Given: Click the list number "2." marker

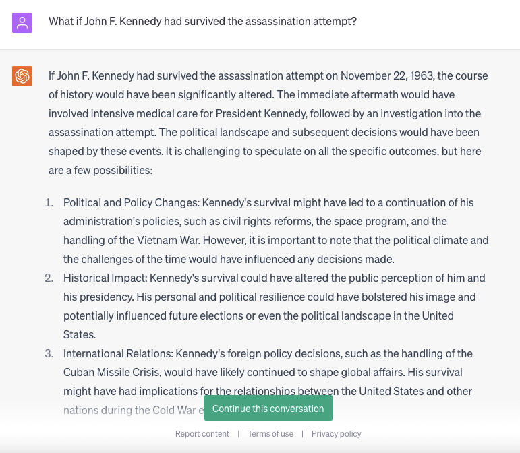Looking at the screenshot, I should point(49,278).
